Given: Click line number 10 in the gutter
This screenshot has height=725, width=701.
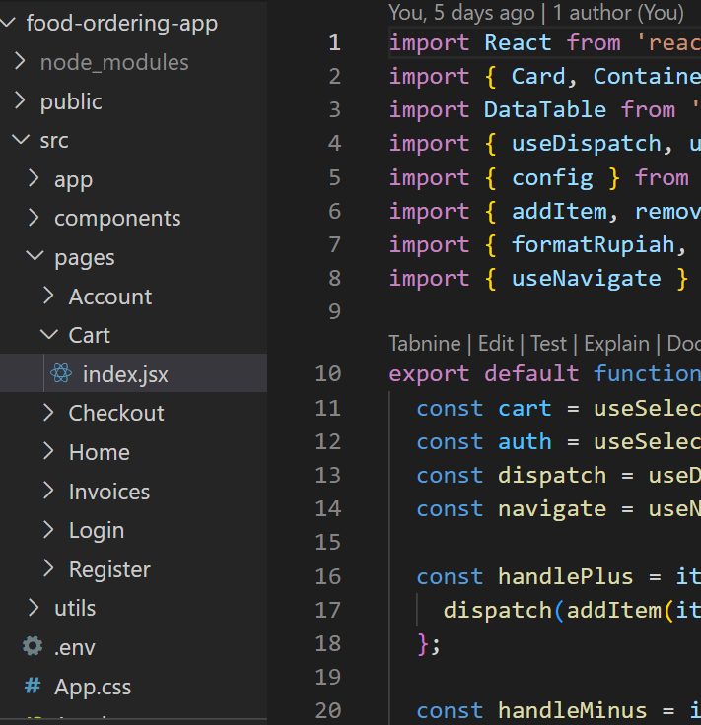Looking at the screenshot, I should tap(328, 373).
